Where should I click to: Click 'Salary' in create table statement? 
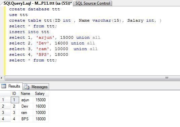pyautogui.click(x=135, y=21)
